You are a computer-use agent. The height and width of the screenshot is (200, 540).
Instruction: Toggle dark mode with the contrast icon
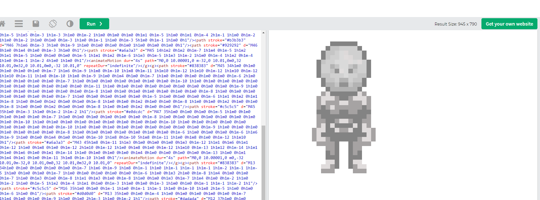tap(70, 24)
